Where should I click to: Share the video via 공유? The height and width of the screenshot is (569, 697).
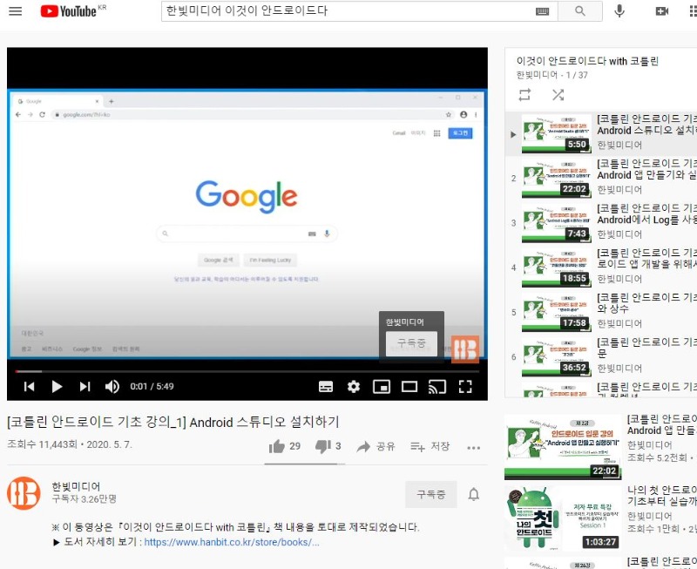coord(376,446)
